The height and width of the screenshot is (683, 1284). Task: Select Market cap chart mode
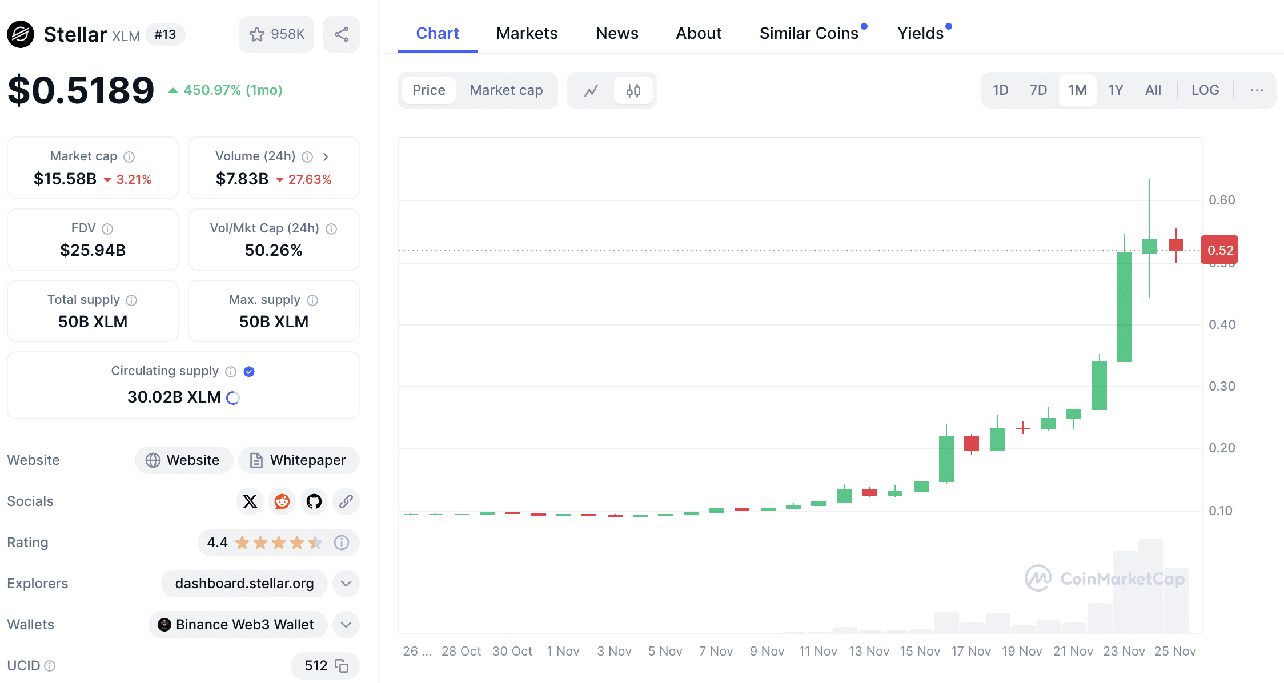(506, 90)
